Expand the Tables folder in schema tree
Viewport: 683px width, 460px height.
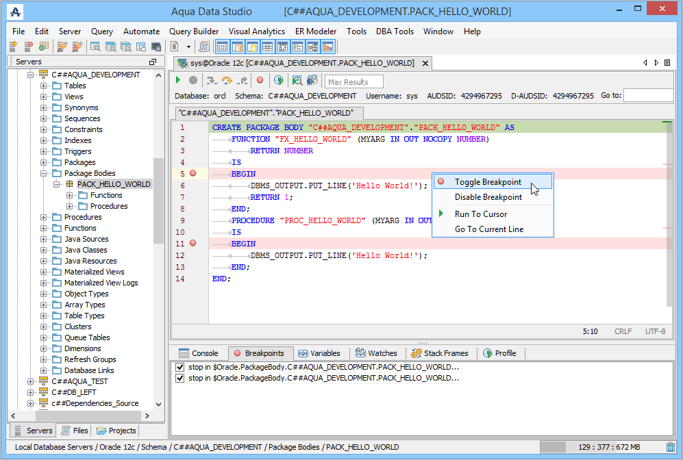point(44,86)
